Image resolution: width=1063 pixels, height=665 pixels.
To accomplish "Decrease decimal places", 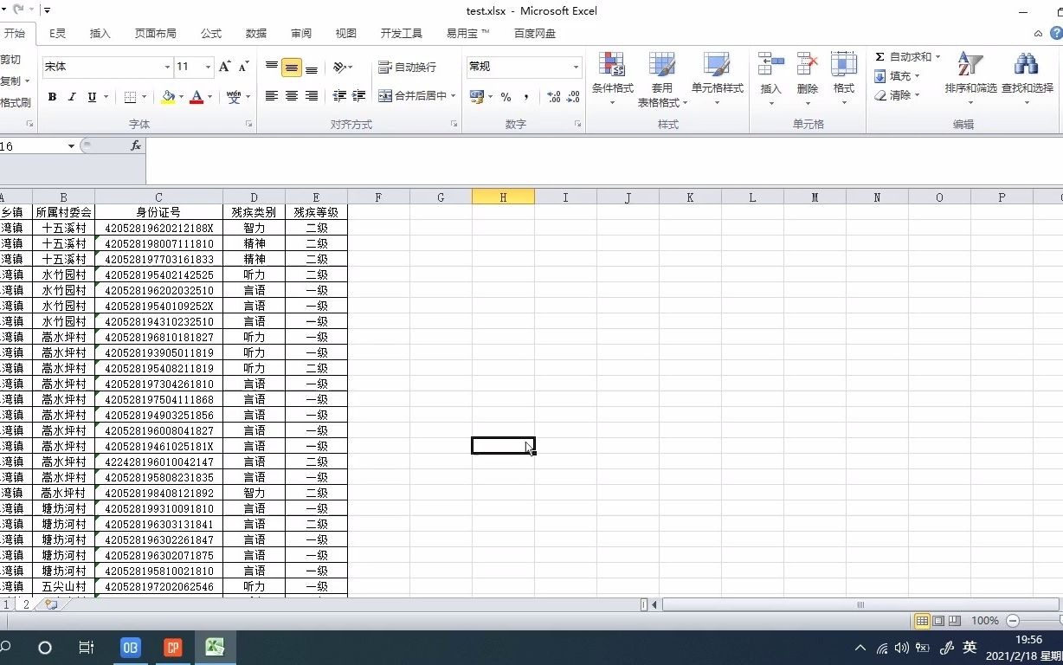I will click(574, 97).
